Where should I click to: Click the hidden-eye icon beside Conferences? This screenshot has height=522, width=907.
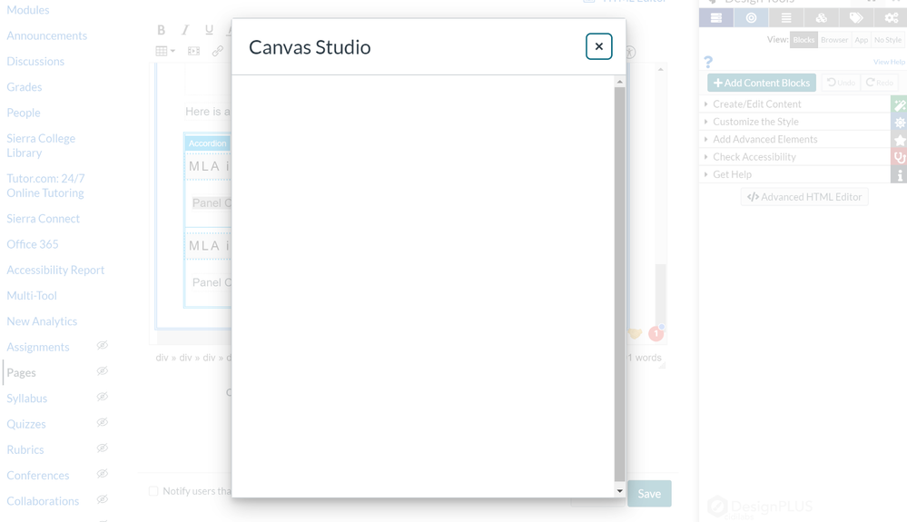[x=103, y=474]
